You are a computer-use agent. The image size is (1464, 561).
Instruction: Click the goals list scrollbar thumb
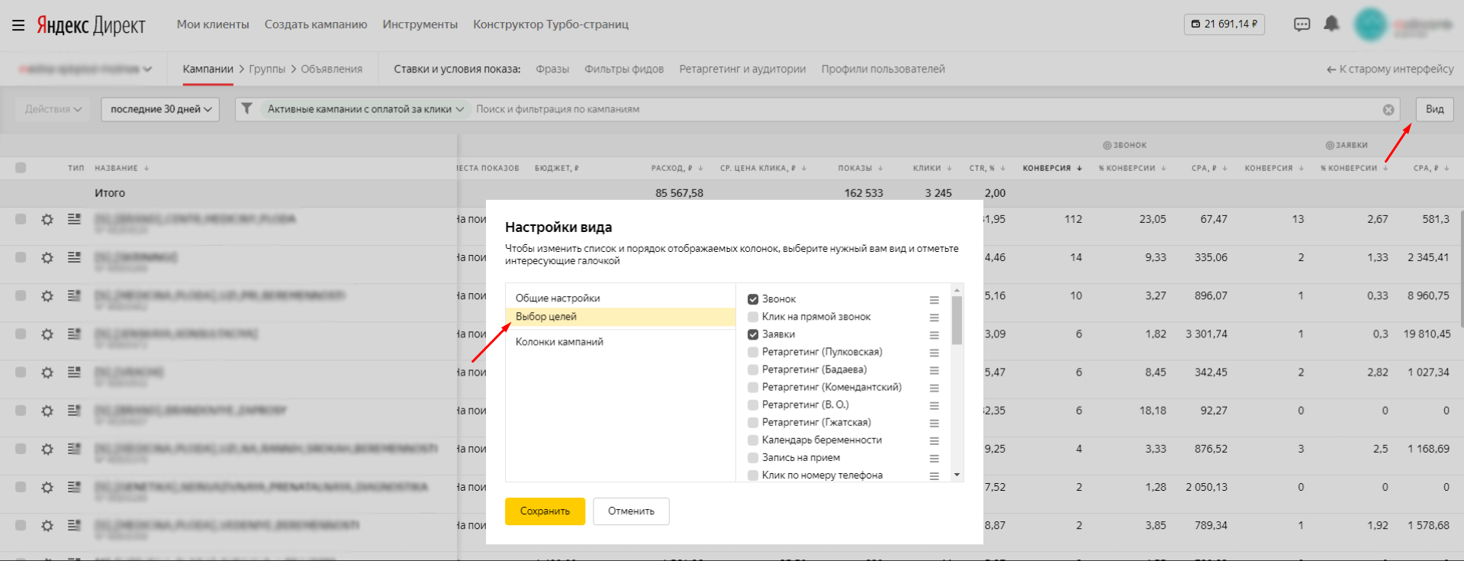pyautogui.click(x=957, y=321)
